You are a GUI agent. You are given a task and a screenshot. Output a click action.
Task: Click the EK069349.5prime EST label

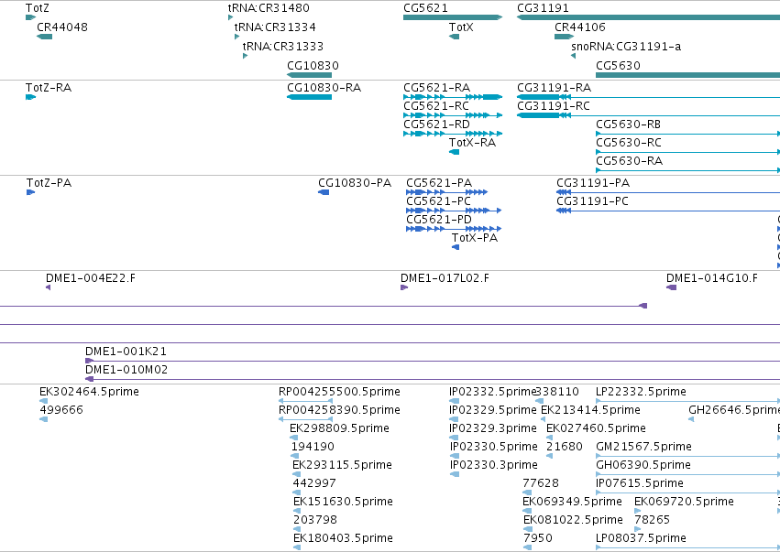point(572,502)
